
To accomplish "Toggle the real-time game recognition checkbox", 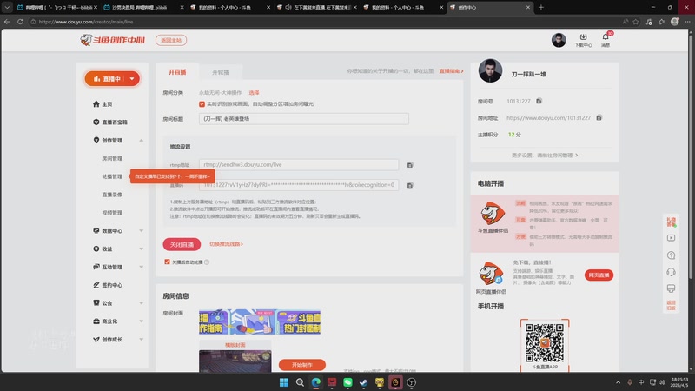I will click(202, 104).
